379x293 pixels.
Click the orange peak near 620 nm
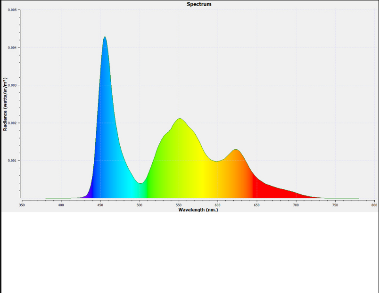click(236, 150)
